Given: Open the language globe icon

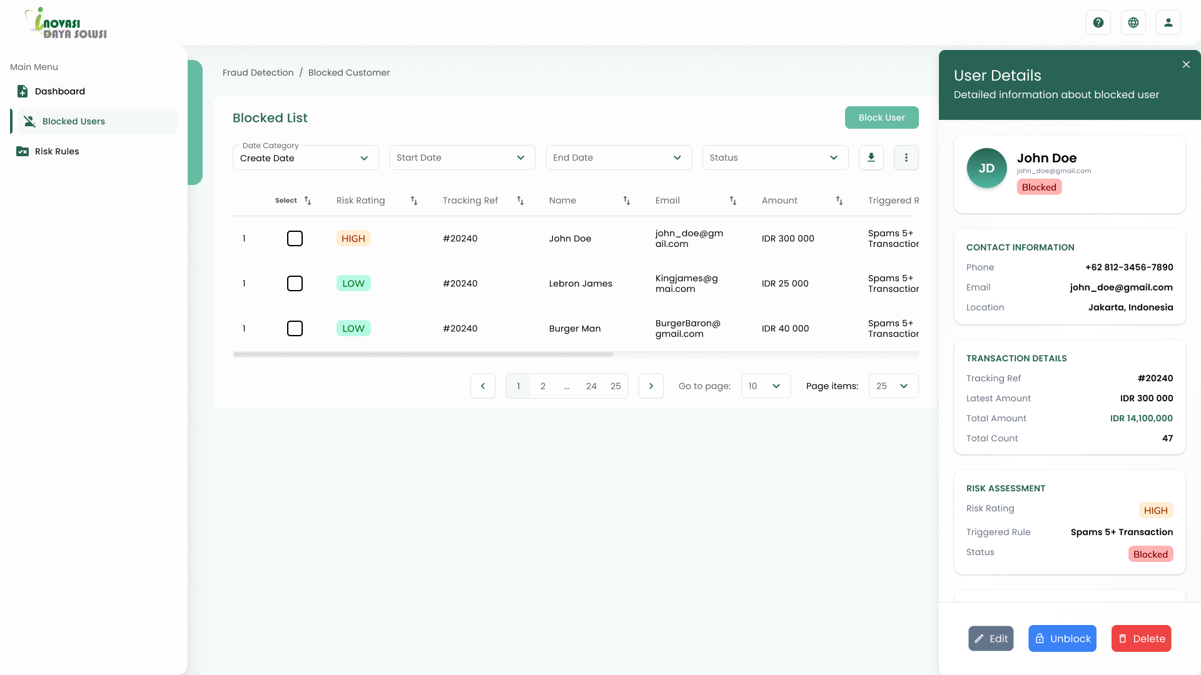Looking at the screenshot, I should click(x=1133, y=22).
